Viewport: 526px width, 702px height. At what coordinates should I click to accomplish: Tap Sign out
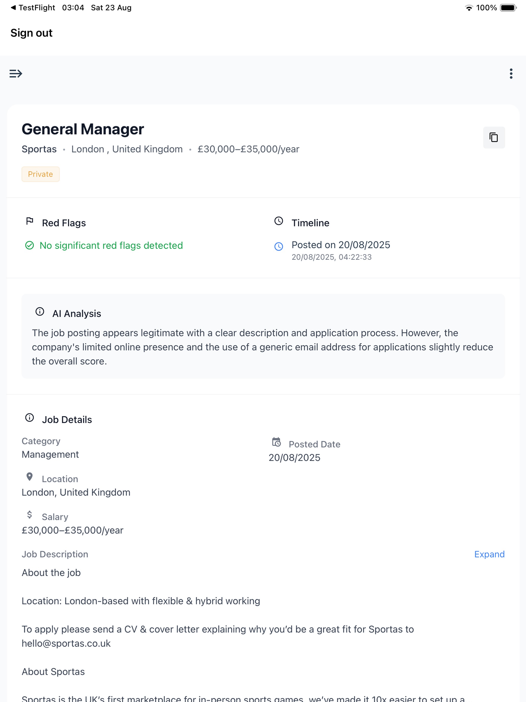pos(31,33)
